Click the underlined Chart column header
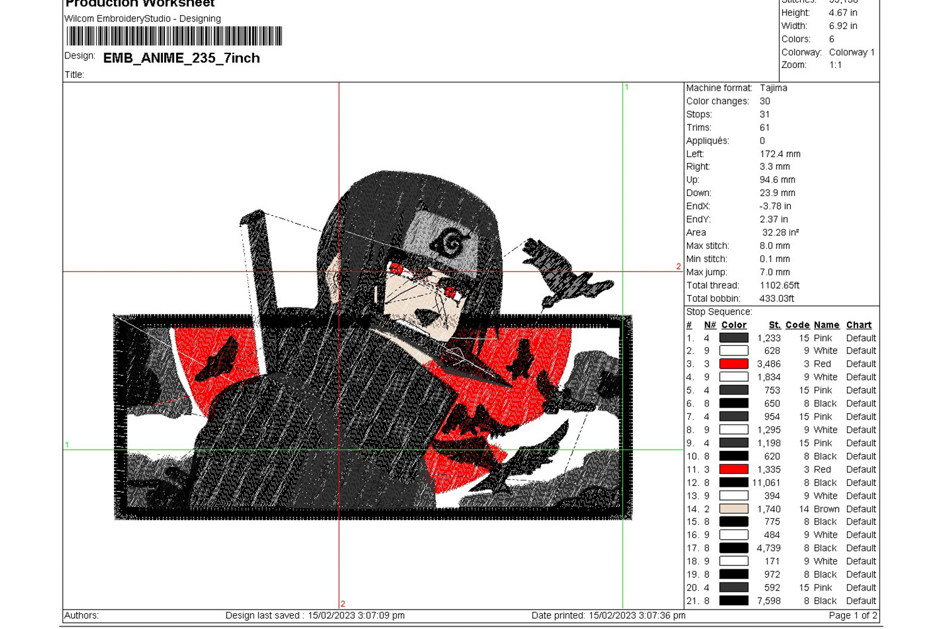The width and height of the screenshot is (945, 629). point(859,325)
